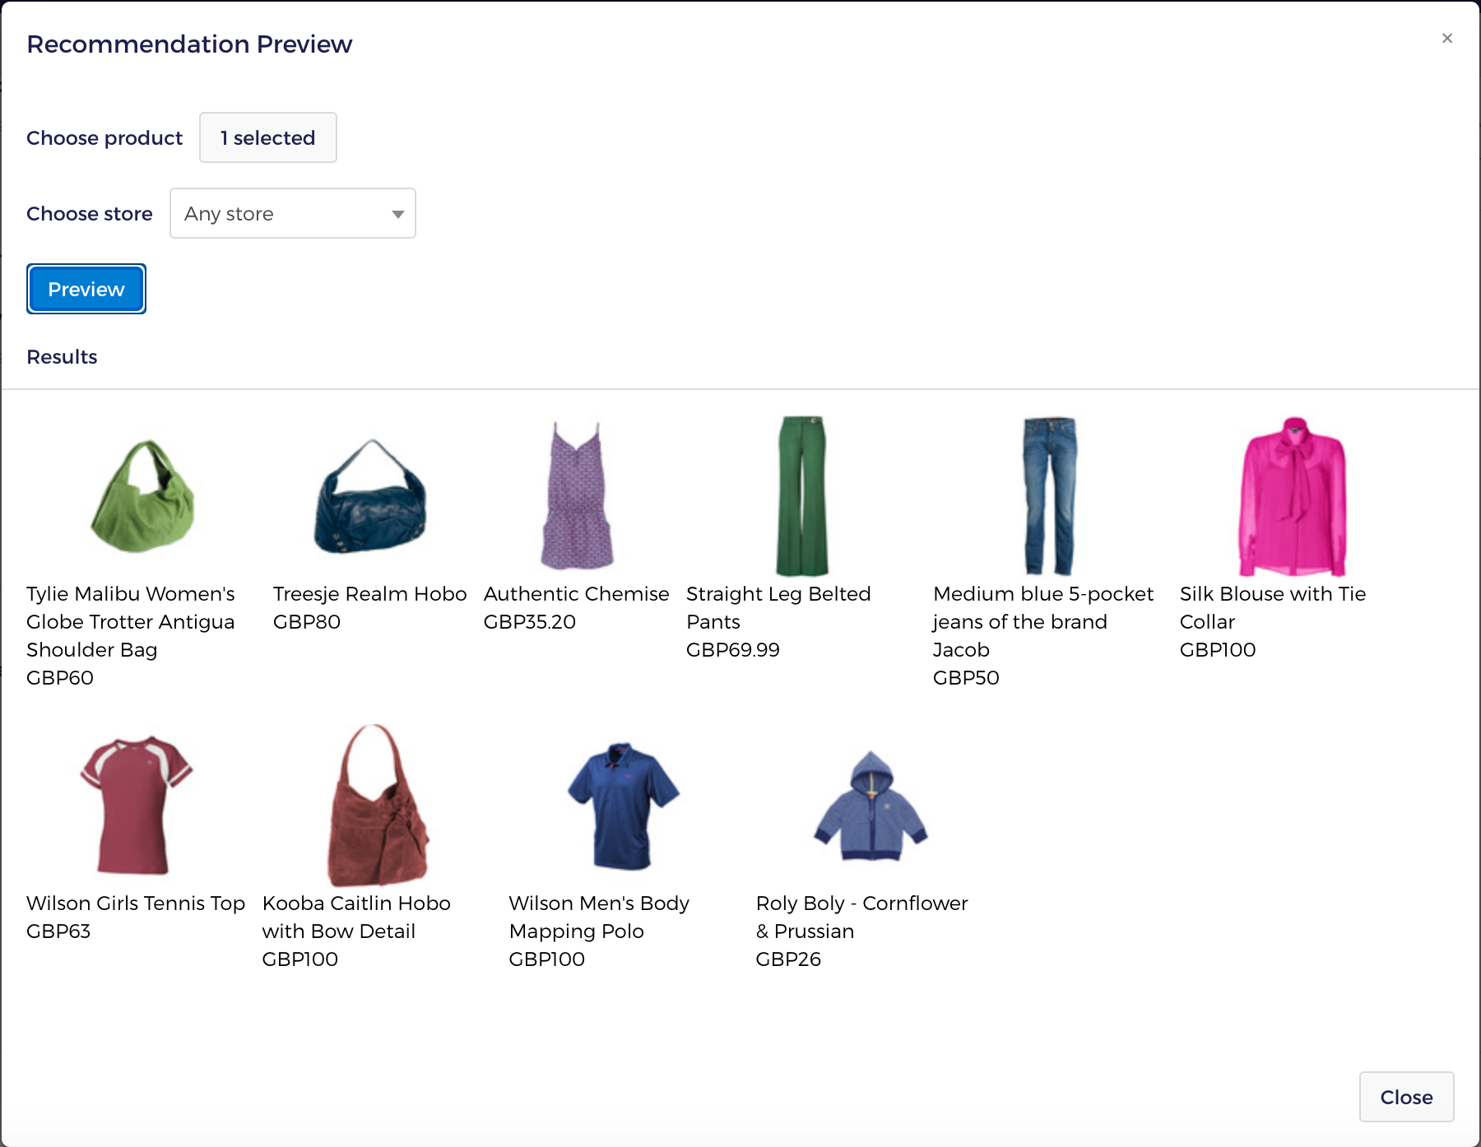Screen dimensions: 1481x1147
Task: Click the 'Choose product' label
Action: [x=104, y=137]
